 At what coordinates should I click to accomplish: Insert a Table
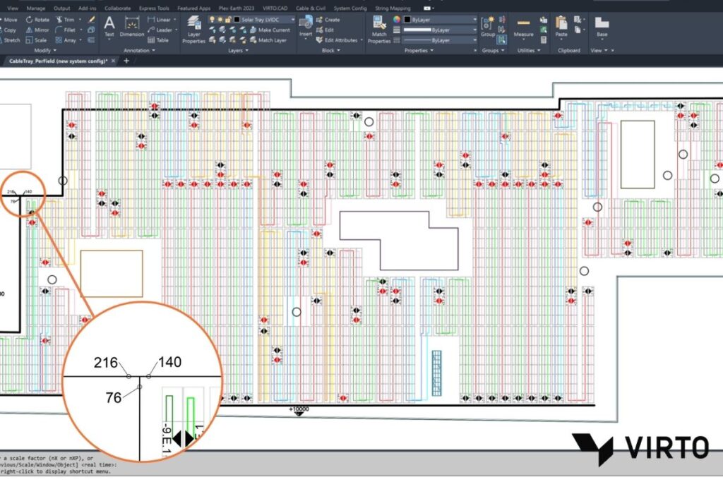click(x=158, y=40)
